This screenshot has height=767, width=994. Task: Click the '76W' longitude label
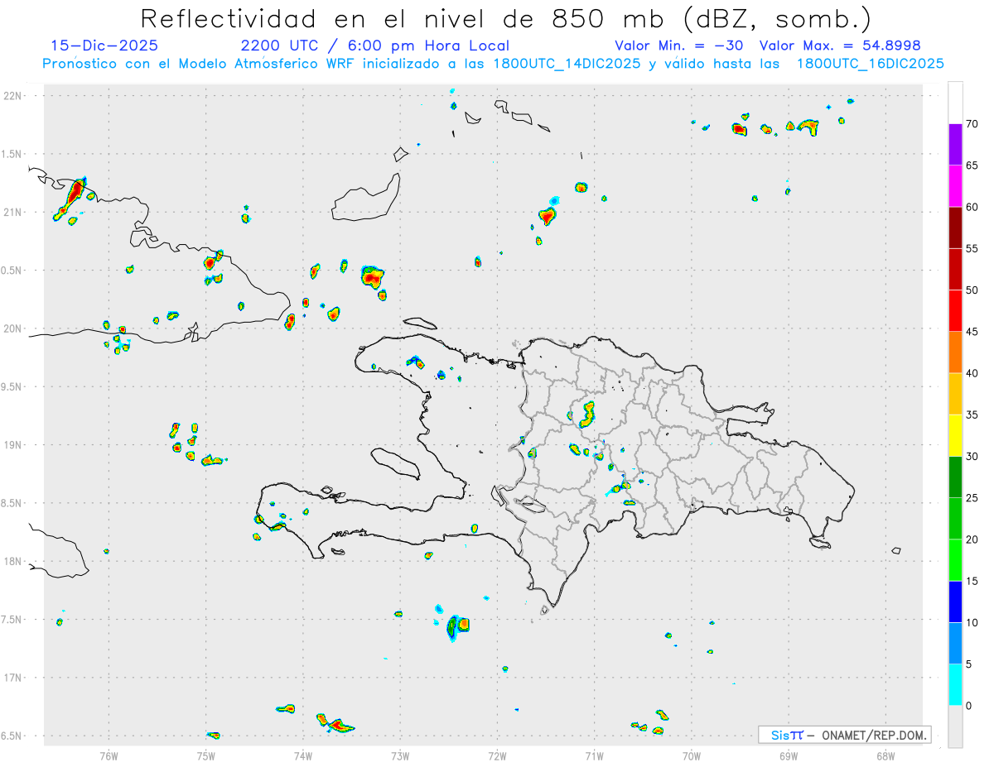pos(109,755)
